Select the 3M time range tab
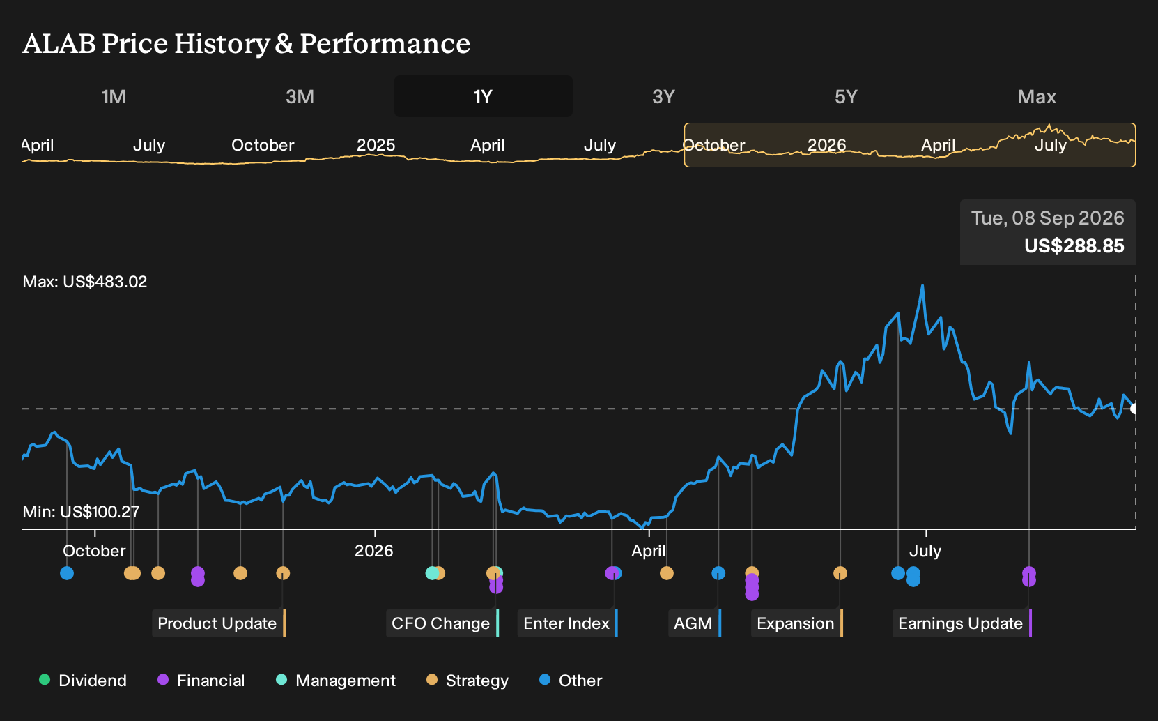1158x721 pixels. (x=300, y=96)
